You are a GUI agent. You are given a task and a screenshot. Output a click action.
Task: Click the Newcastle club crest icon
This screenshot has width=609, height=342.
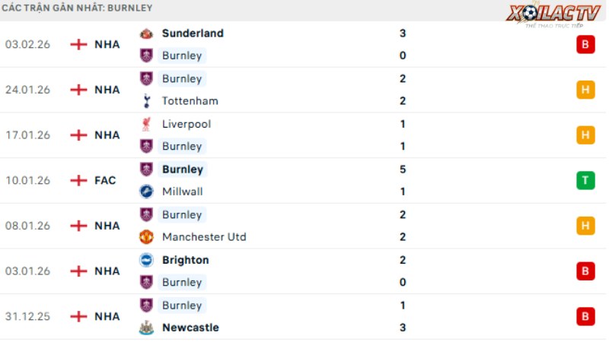point(146,328)
